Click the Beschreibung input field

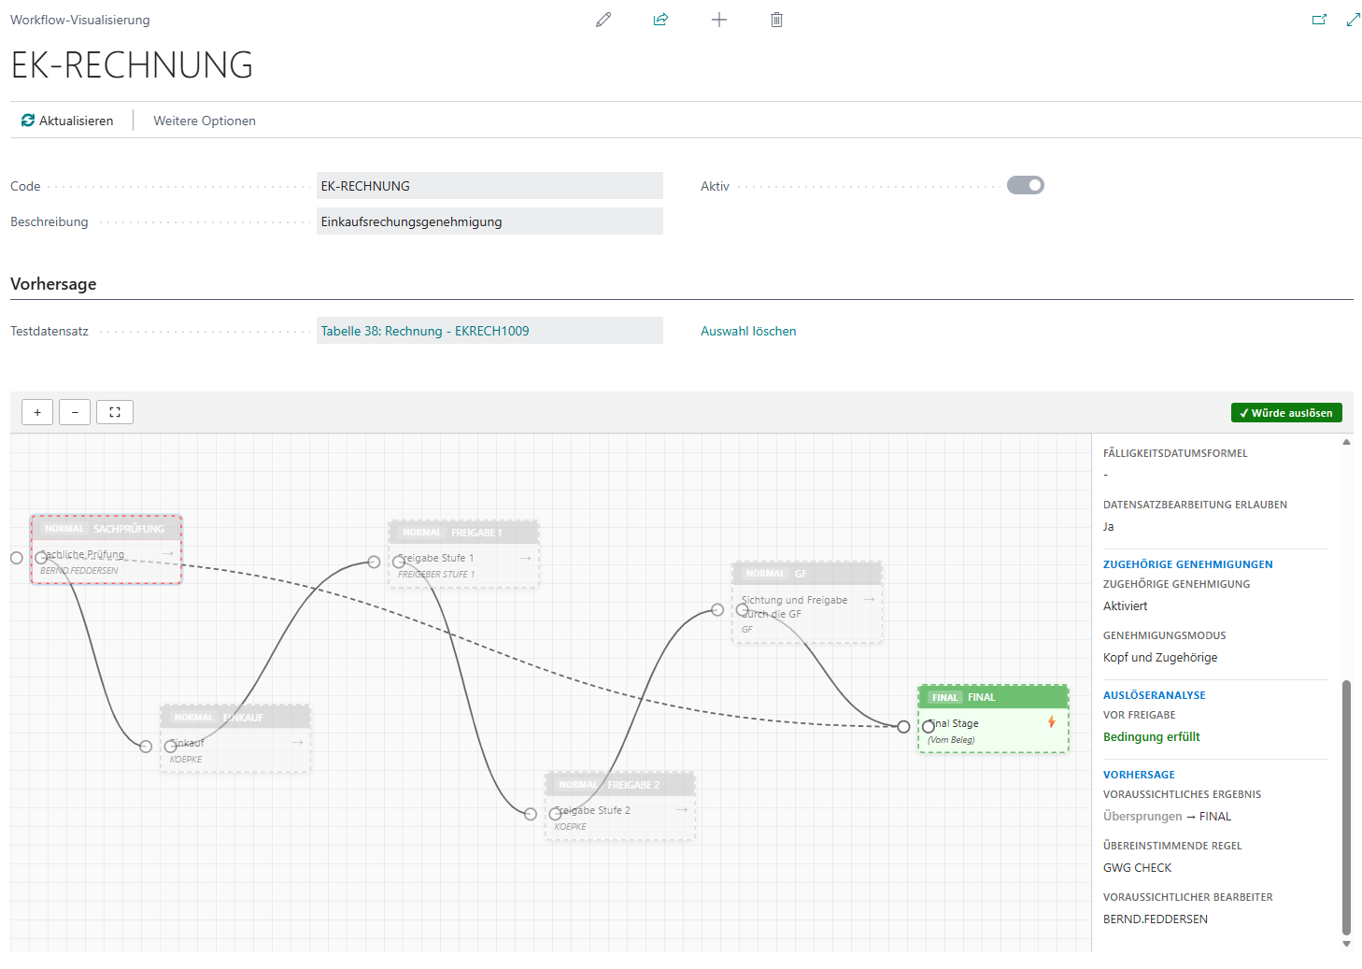pos(489,221)
